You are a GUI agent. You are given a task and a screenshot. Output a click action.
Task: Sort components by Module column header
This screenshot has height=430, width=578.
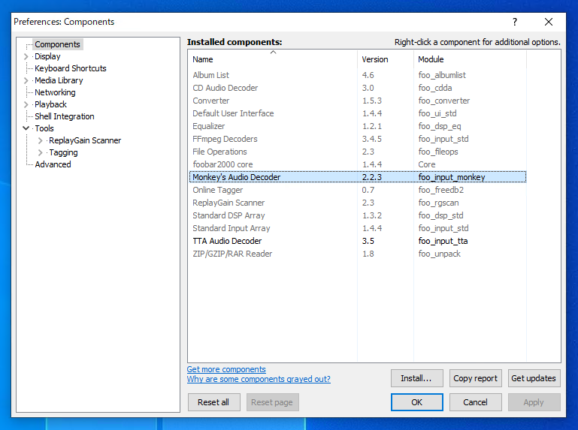coord(470,59)
